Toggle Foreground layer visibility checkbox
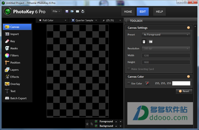 coord(96,121)
